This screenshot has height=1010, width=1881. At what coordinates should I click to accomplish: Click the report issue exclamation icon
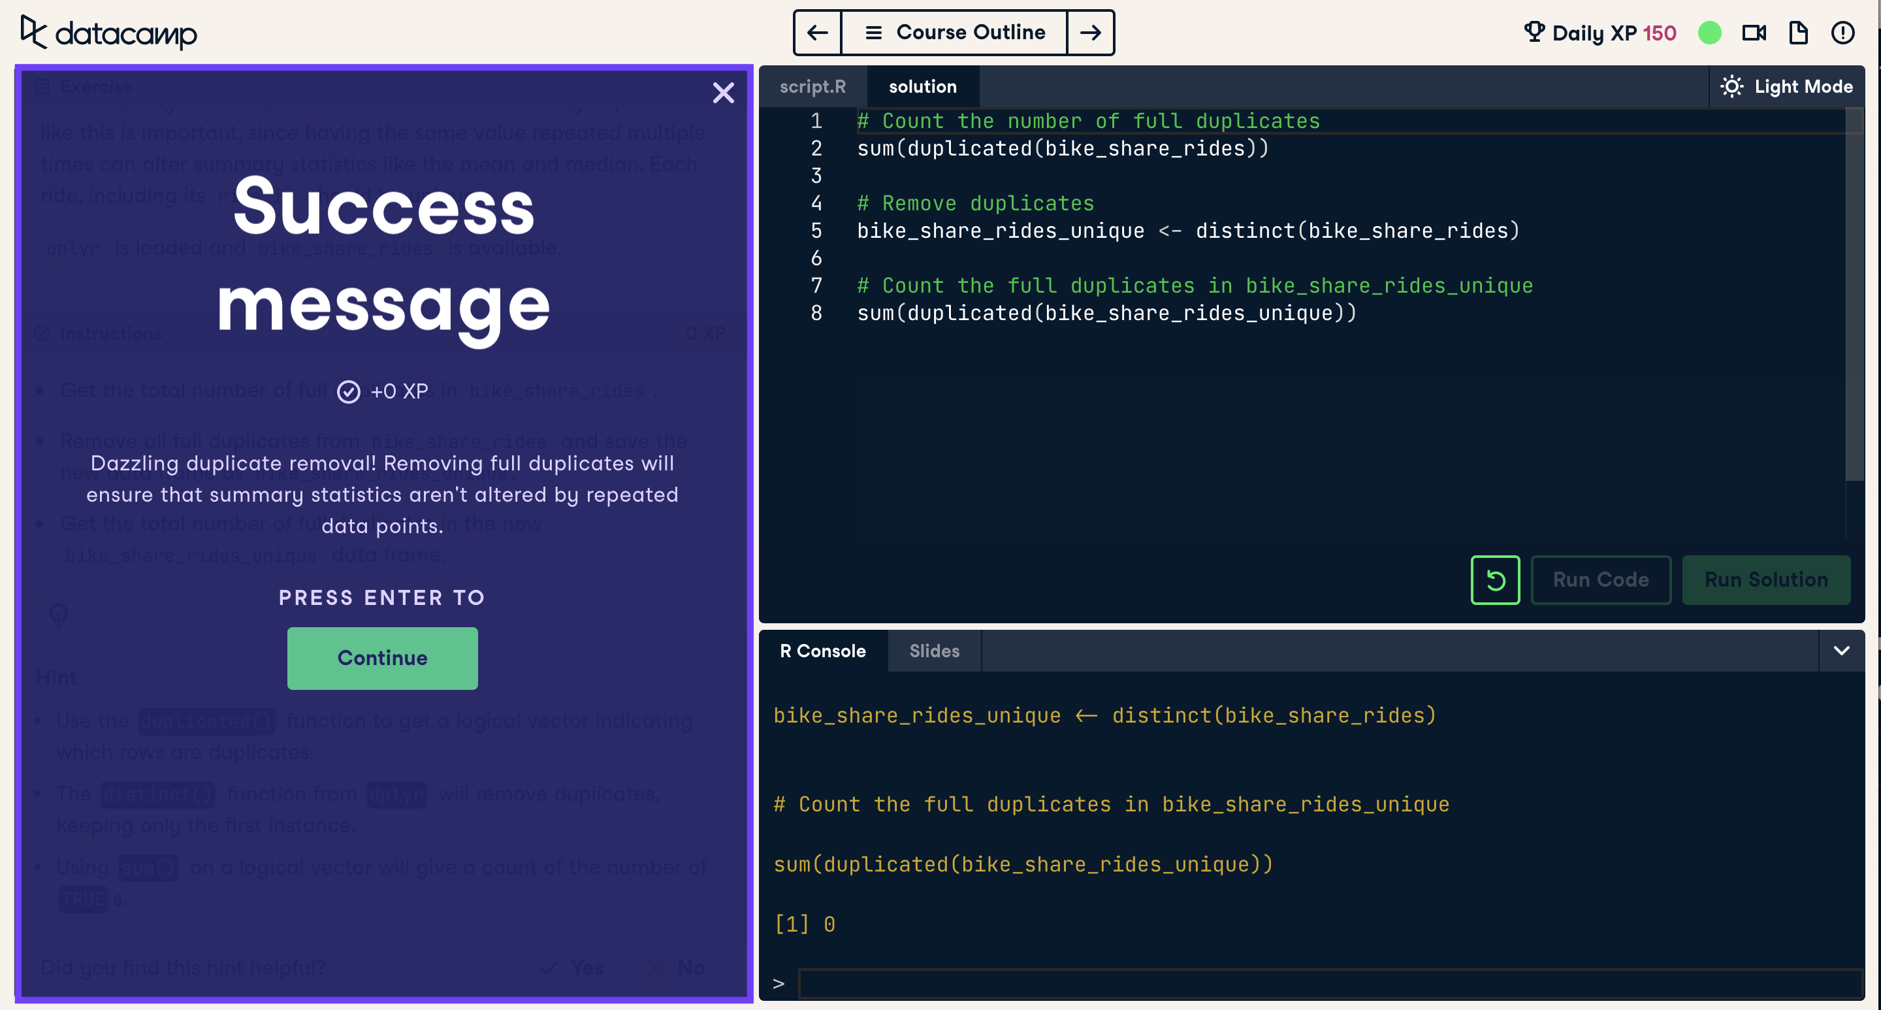pos(1842,33)
